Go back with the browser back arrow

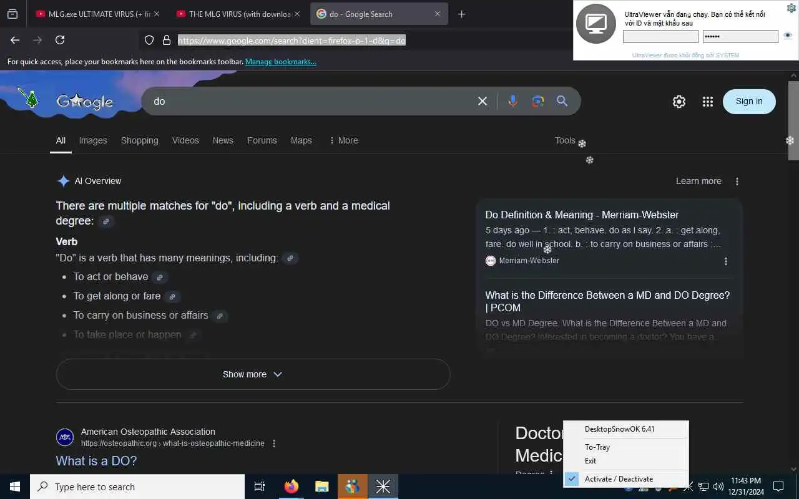click(15, 40)
